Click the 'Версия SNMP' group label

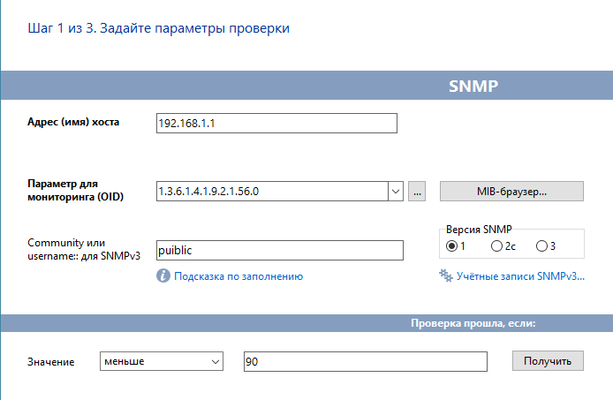[x=479, y=229]
